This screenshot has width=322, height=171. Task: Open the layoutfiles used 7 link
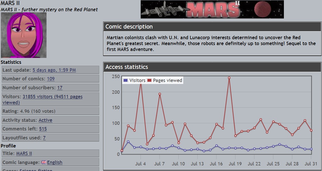point(44,138)
